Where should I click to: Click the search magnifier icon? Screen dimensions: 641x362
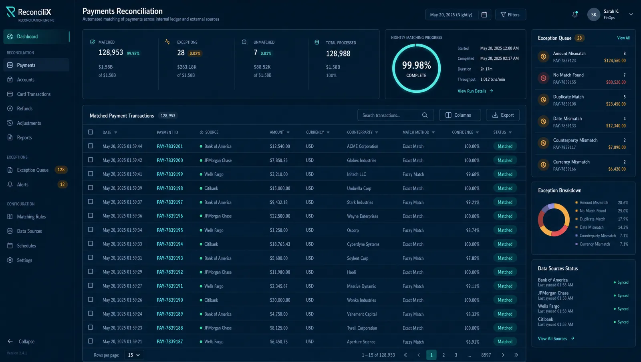(x=425, y=115)
